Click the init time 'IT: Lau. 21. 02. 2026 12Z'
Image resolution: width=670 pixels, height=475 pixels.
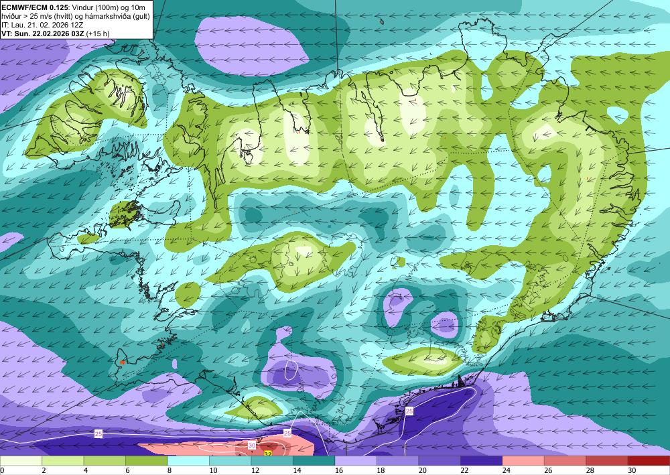point(42,25)
